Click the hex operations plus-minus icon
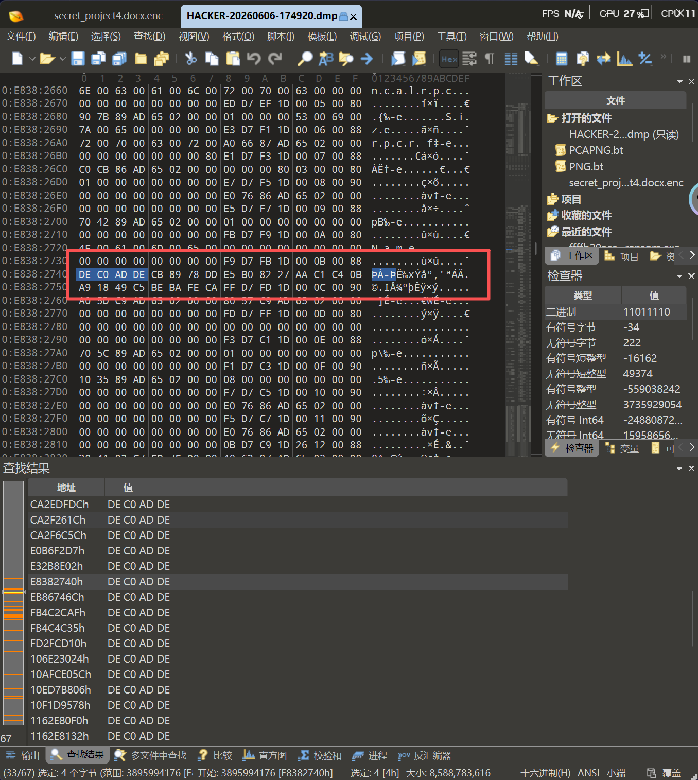The width and height of the screenshot is (698, 780). coord(645,59)
